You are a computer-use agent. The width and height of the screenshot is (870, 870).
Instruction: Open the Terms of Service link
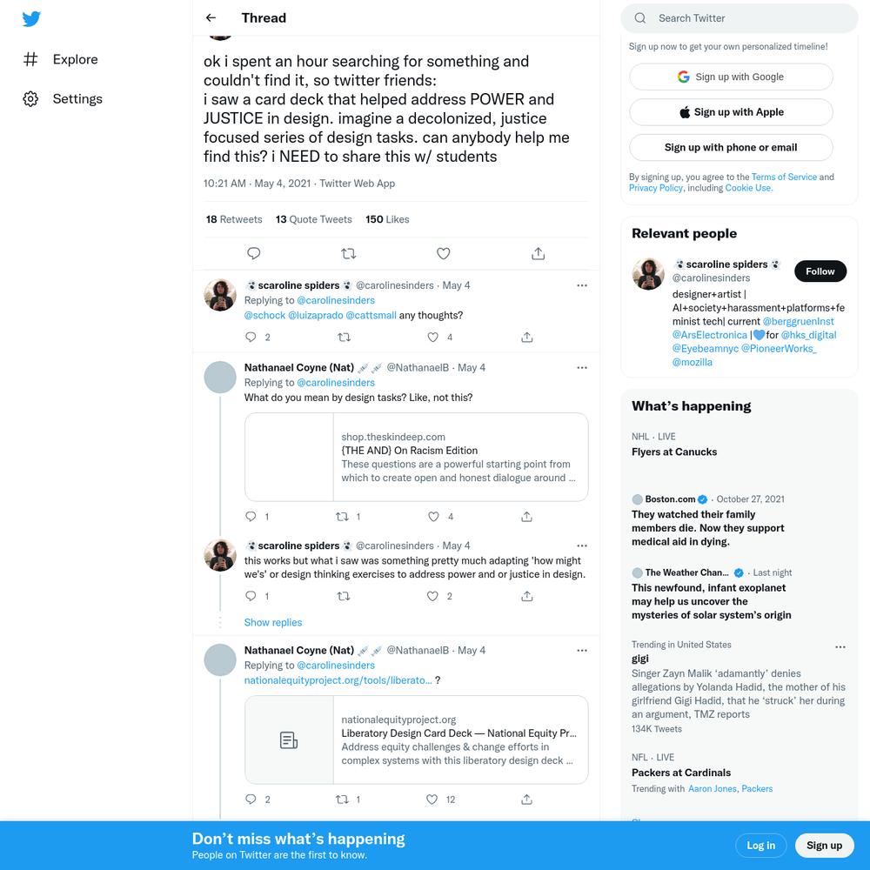(x=784, y=177)
